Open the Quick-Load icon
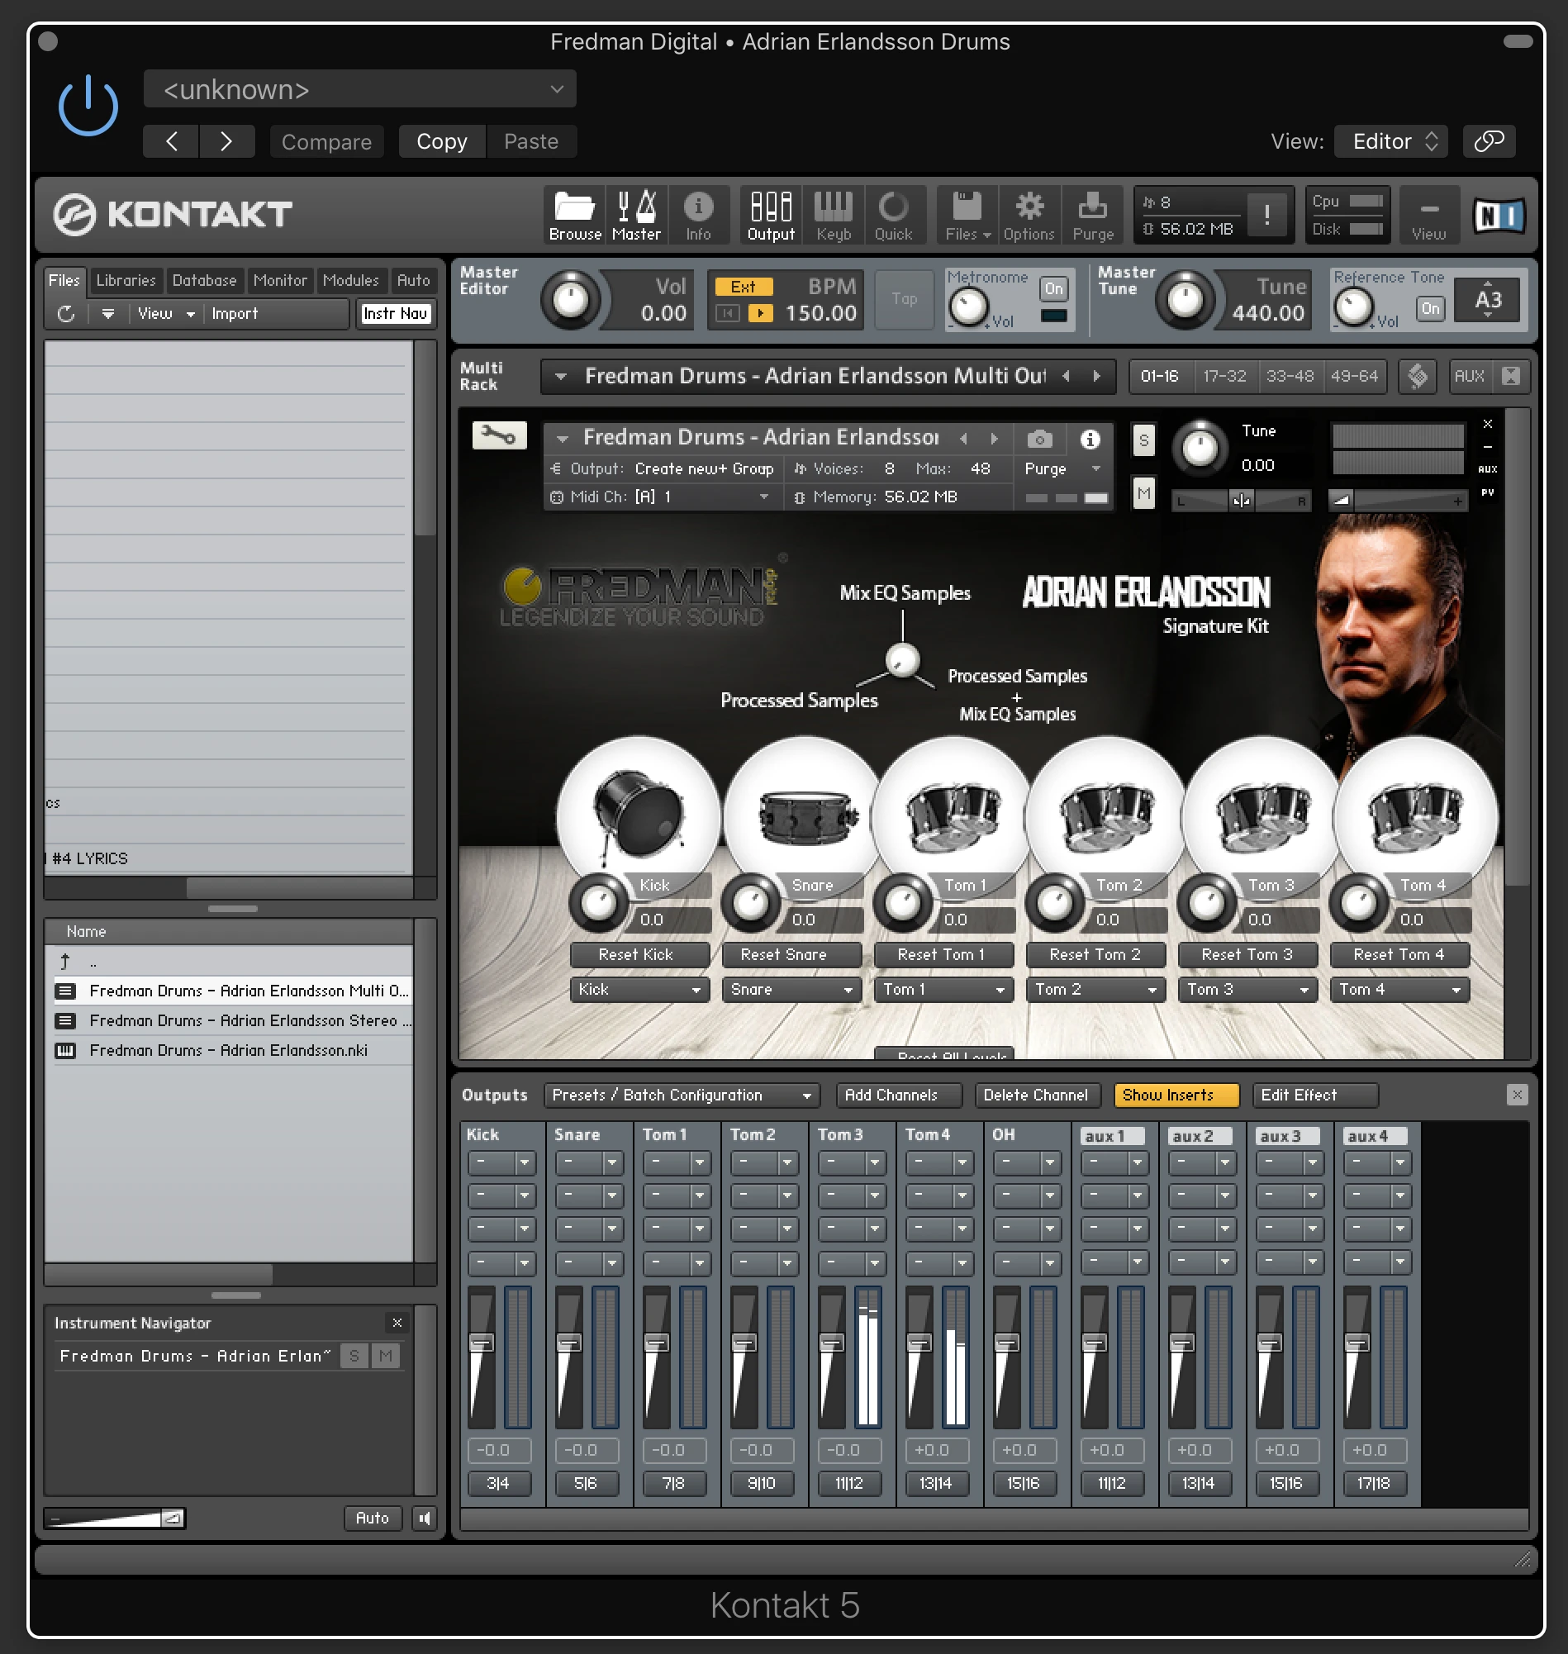The height and width of the screenshot is (1654, 1568). click(x=893, y=216)
